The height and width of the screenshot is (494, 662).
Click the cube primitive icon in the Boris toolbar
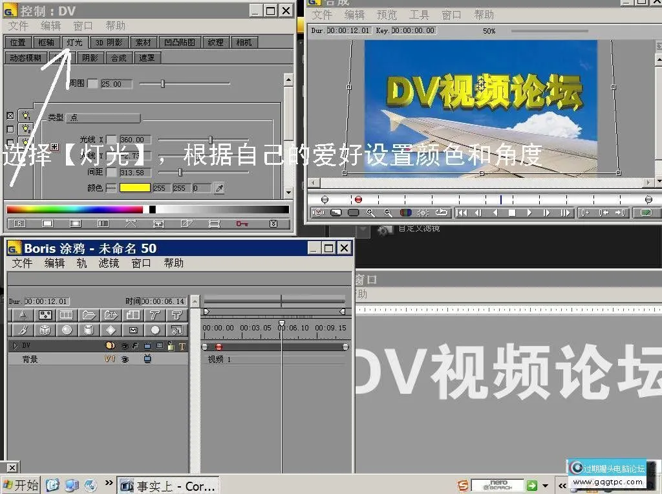[45, 330]
